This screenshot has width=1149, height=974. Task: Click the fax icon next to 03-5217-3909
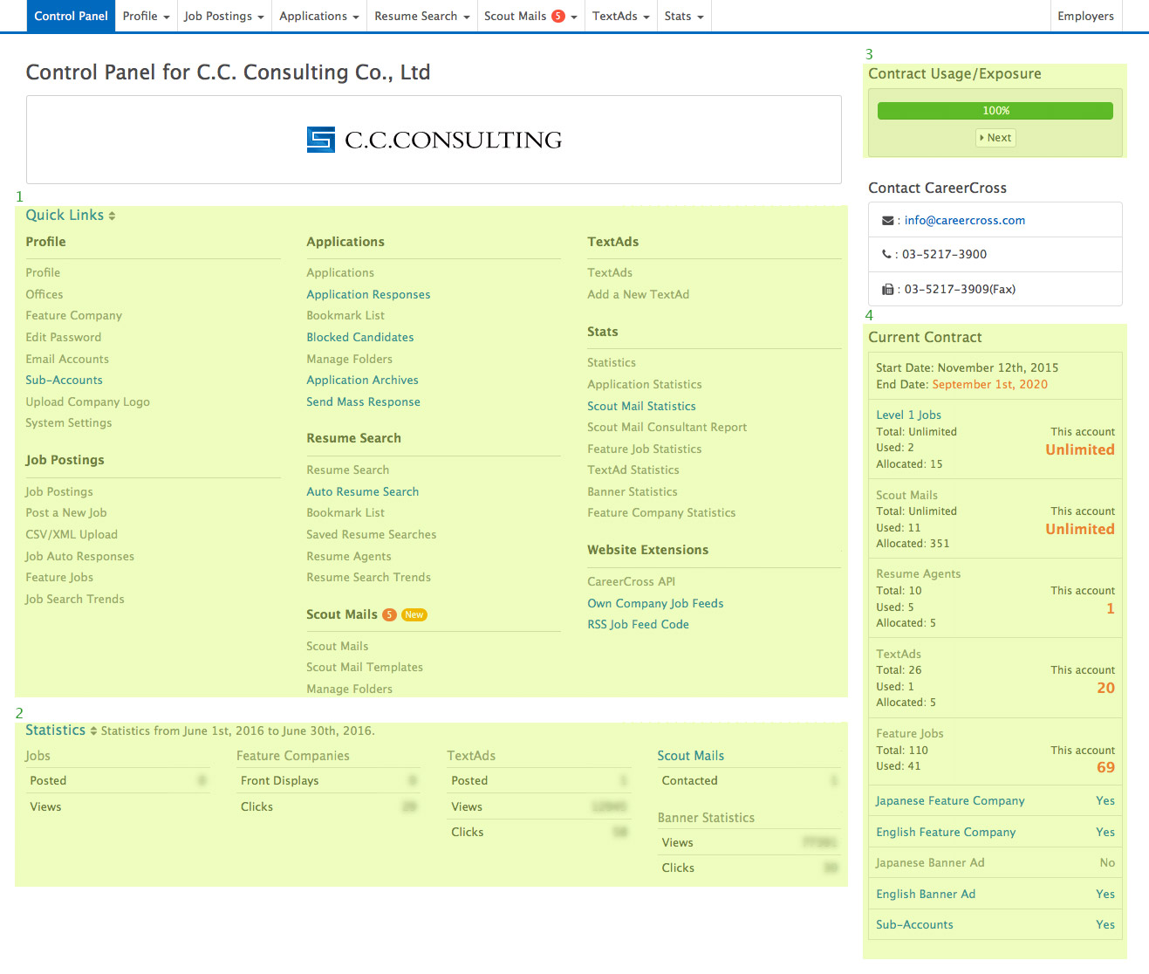click(x=888, y=289)
